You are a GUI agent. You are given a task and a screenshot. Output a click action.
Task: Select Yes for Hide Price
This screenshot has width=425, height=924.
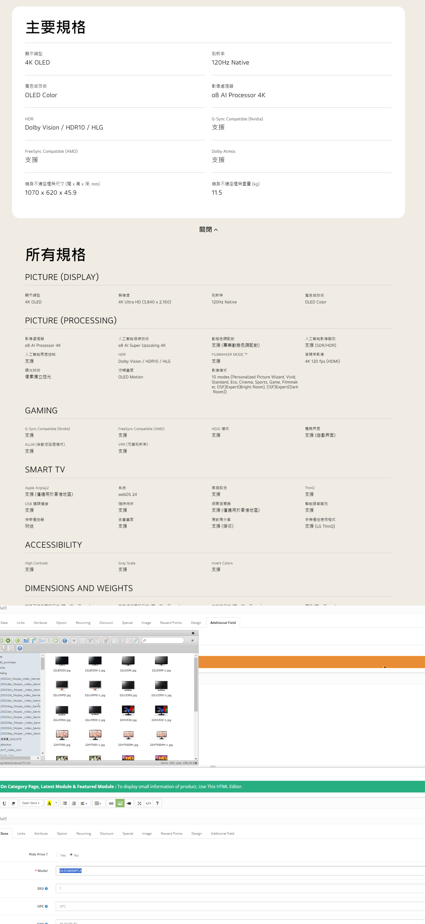[58, 854]
